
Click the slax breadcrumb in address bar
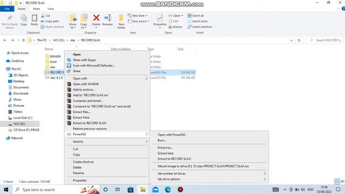[73, 40]
